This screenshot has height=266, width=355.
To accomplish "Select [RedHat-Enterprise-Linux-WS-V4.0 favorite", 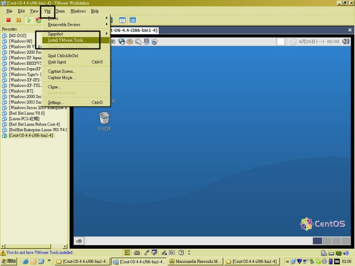I will [38, 130].
